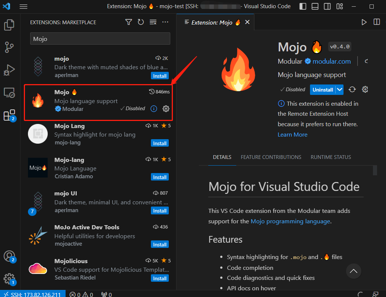Click the Disabled status on details page
This screenshot has height=297, width=386.
(x=292, y=89)
